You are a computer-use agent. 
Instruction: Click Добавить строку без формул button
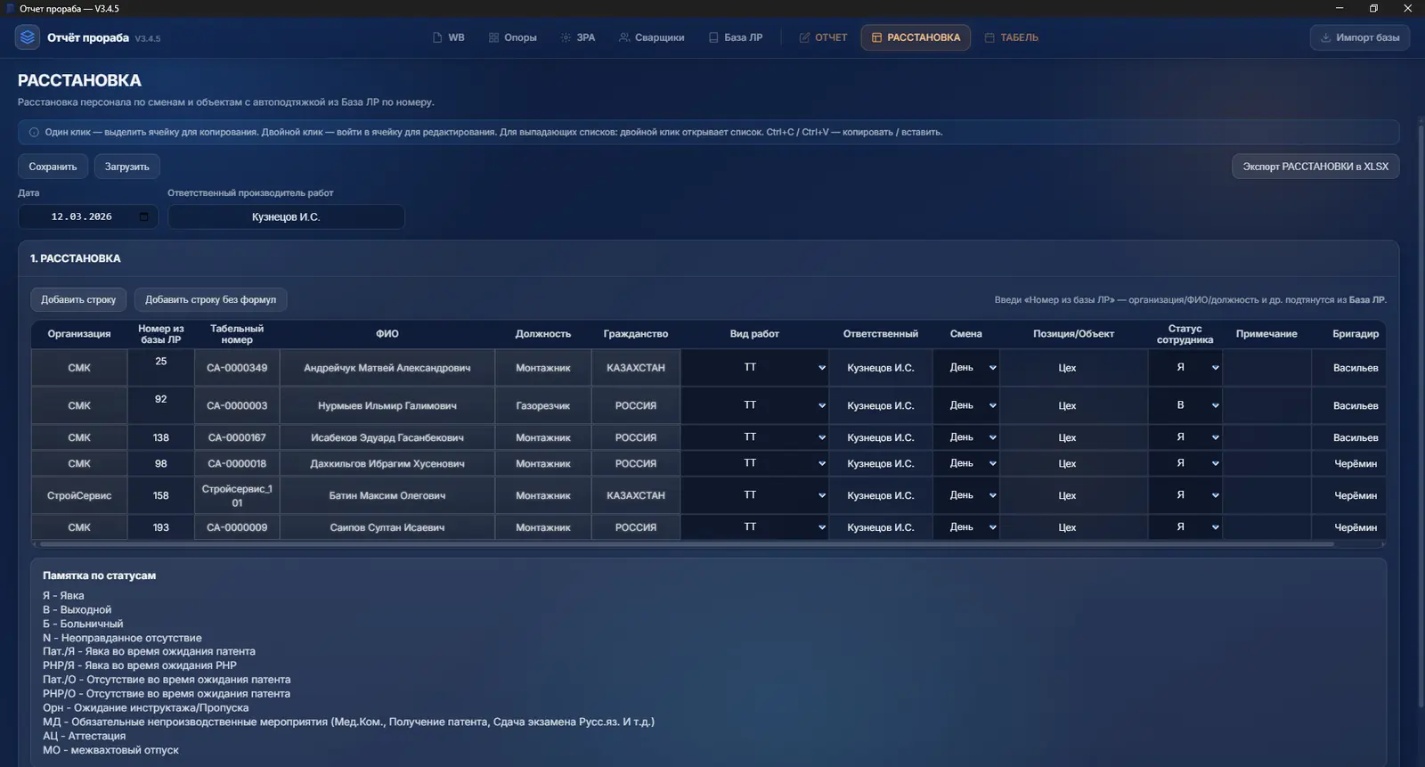pyautogui.click(x=210, y=299)
